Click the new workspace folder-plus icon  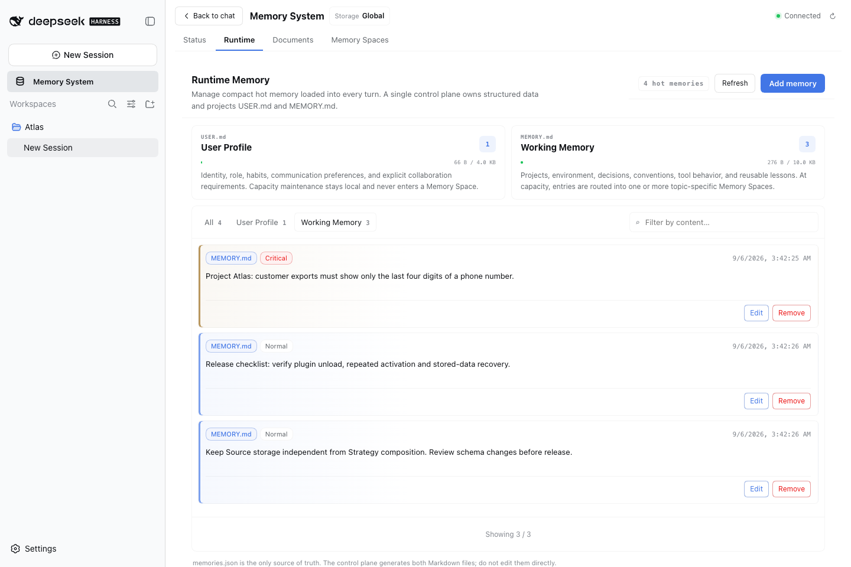click(150, 104)
